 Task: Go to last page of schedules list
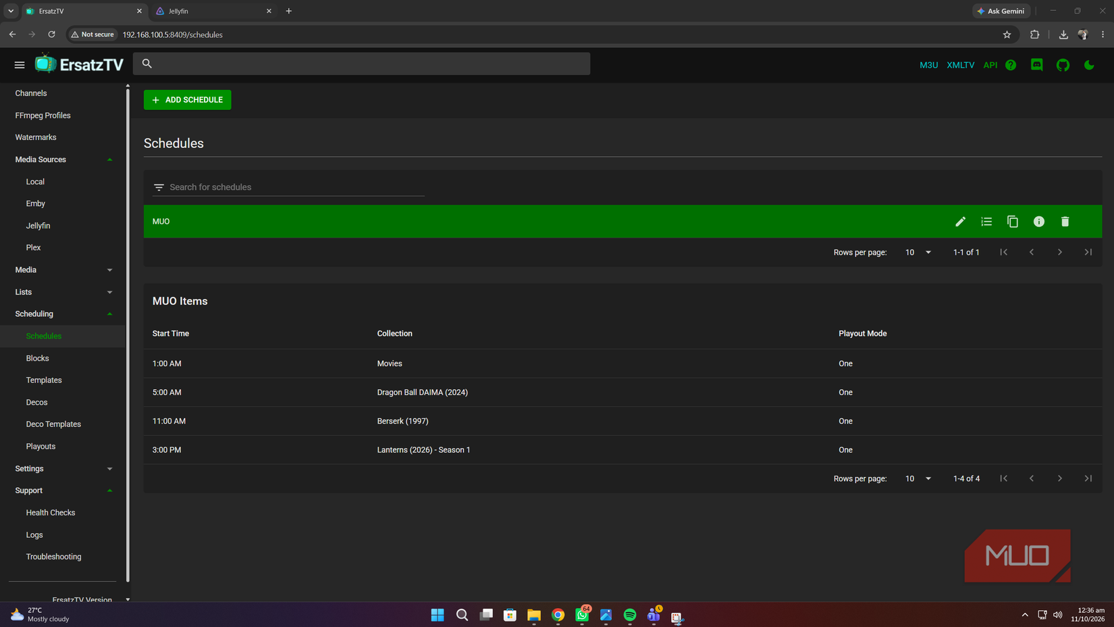tap(1088, 252)
